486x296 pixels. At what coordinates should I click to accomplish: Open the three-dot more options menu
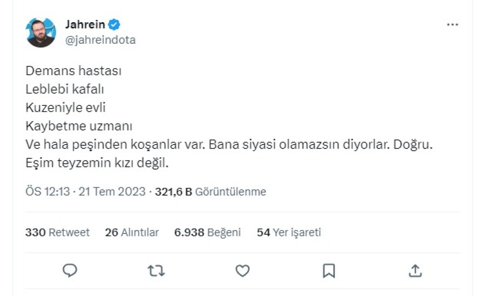pos(453,25)
